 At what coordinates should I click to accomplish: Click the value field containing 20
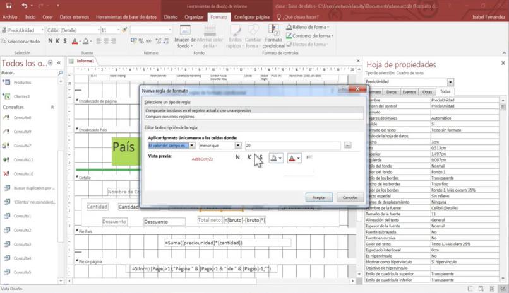click(x=292, y=146)
